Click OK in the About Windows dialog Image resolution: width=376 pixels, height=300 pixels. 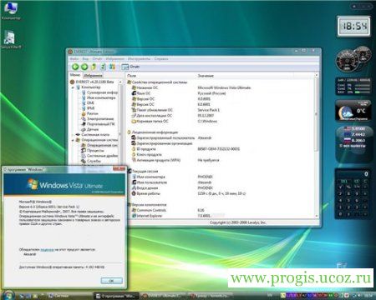click(111, 281)
